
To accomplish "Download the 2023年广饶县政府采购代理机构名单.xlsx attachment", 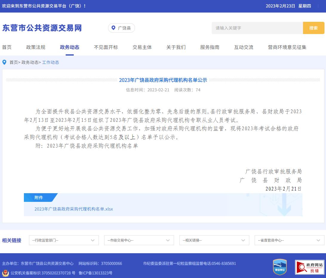I will tap(74, 209).
